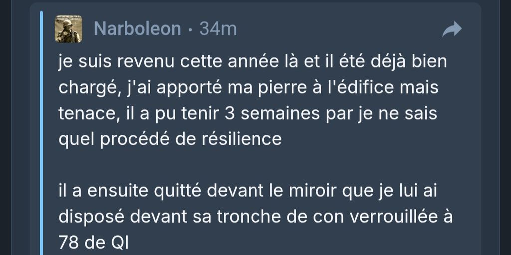Screen dimensions: 511x255
Task: Open Narboleon's avatar picture
Action: coord(68,29)
